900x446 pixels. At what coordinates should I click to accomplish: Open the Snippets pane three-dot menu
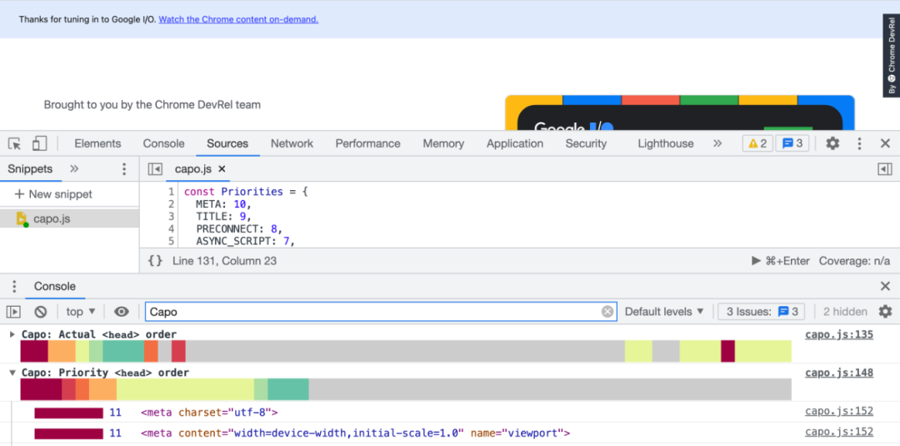(x=124, y=168)
